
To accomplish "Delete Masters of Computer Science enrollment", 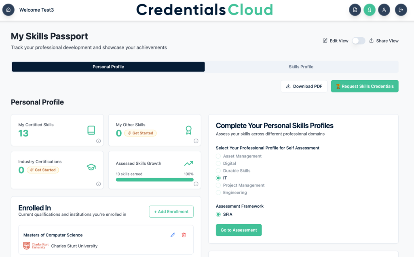I will tap(184, 235).
